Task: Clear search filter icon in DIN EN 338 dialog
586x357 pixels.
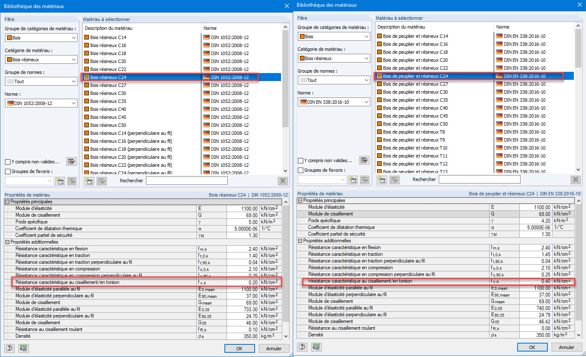Action: click(x=576, y=180)
